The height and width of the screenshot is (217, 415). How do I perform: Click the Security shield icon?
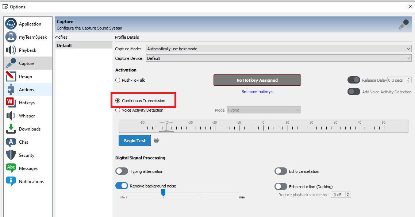click(11, 155)
